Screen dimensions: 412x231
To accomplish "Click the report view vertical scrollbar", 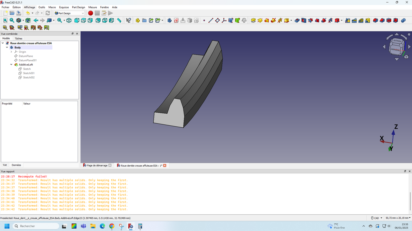I will click(410, 201).
